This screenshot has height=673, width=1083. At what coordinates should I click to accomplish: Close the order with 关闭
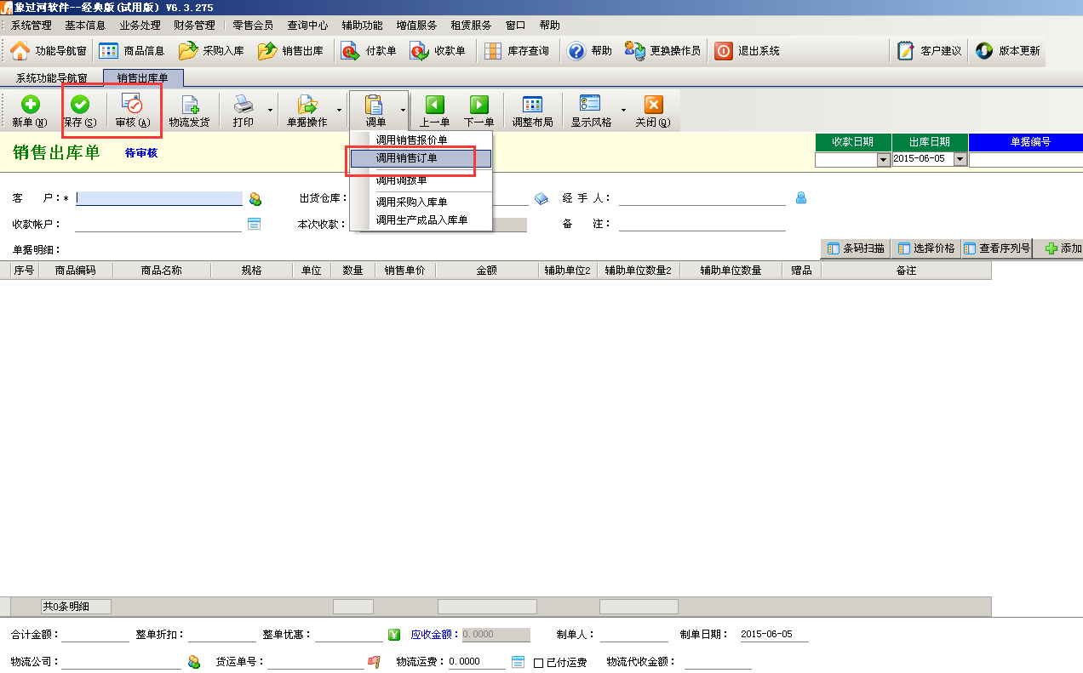click(x=653, y=111)
